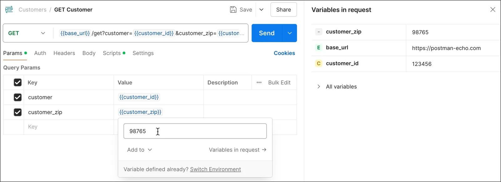
Task: Click the {{base_url}} token in URL bar
Action: [x=75, y=33]
